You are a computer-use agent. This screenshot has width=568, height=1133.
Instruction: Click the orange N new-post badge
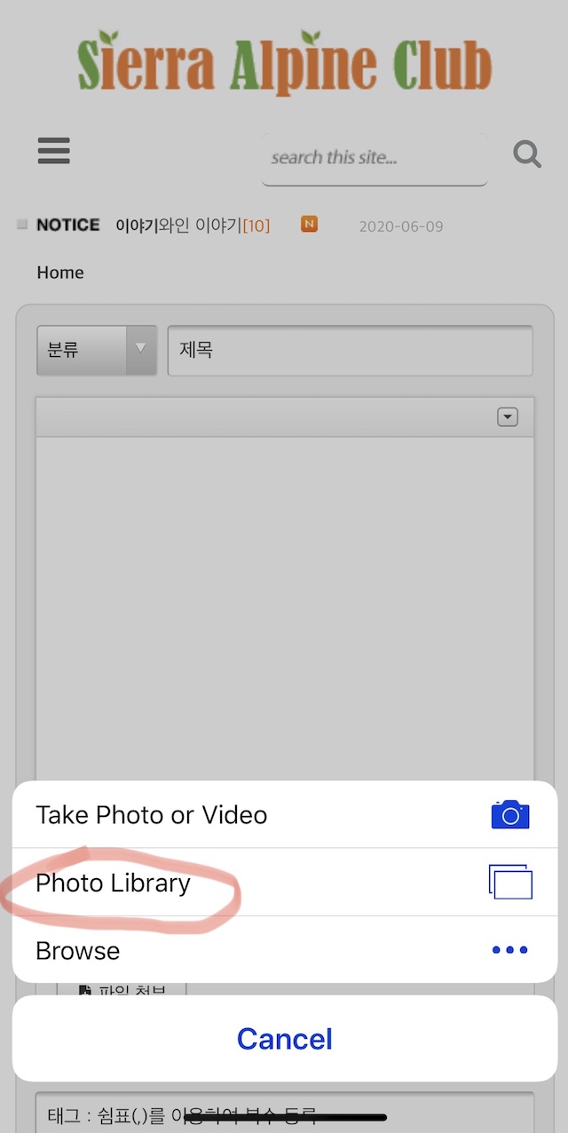[309, 224]
